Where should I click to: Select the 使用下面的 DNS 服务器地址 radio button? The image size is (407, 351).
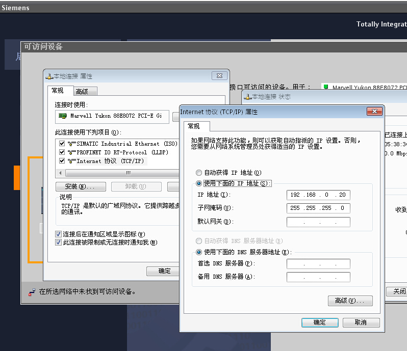(x=199, y=252)
